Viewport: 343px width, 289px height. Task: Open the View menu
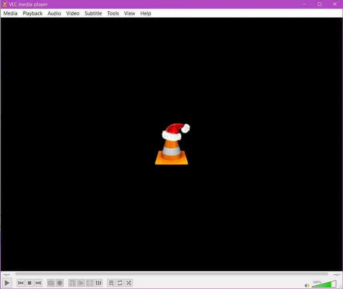pos(129,13)
